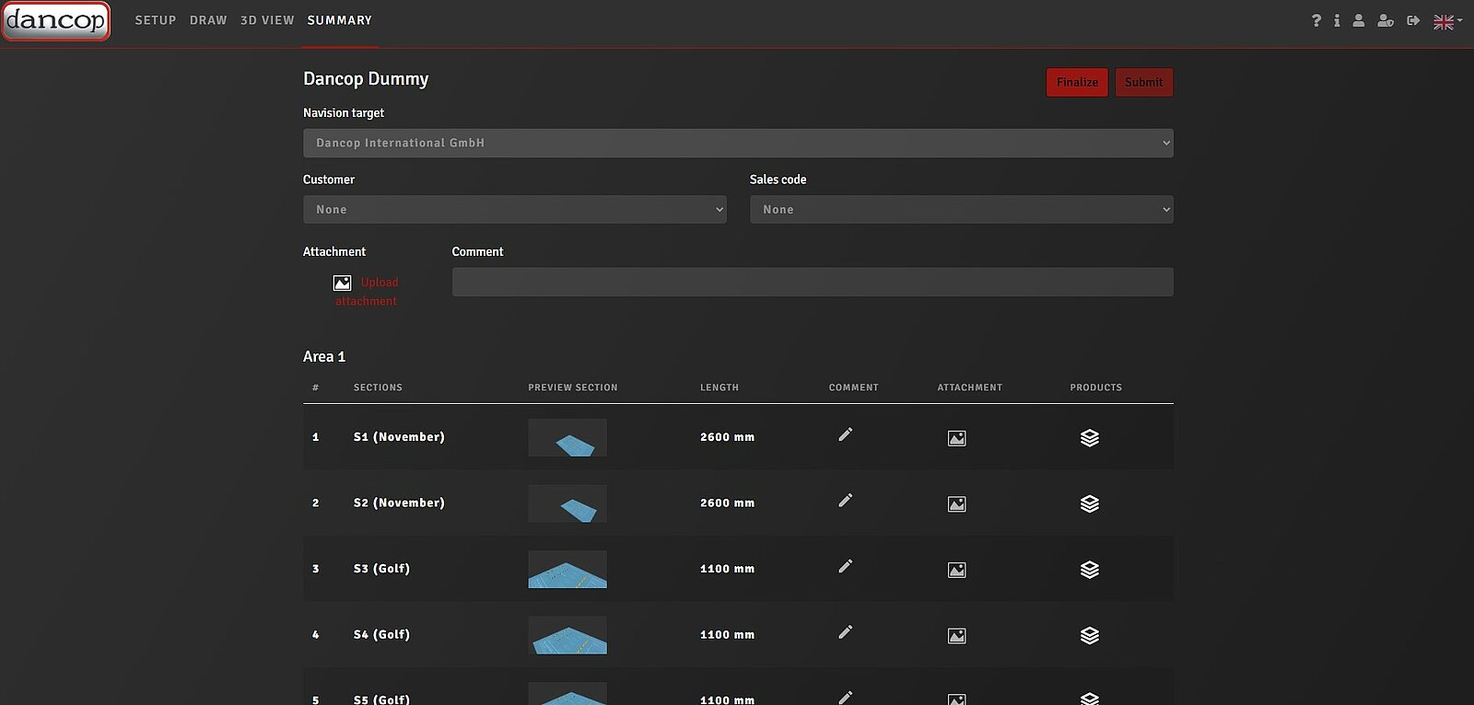Click the info icon in header

(x=1337, y=20)
